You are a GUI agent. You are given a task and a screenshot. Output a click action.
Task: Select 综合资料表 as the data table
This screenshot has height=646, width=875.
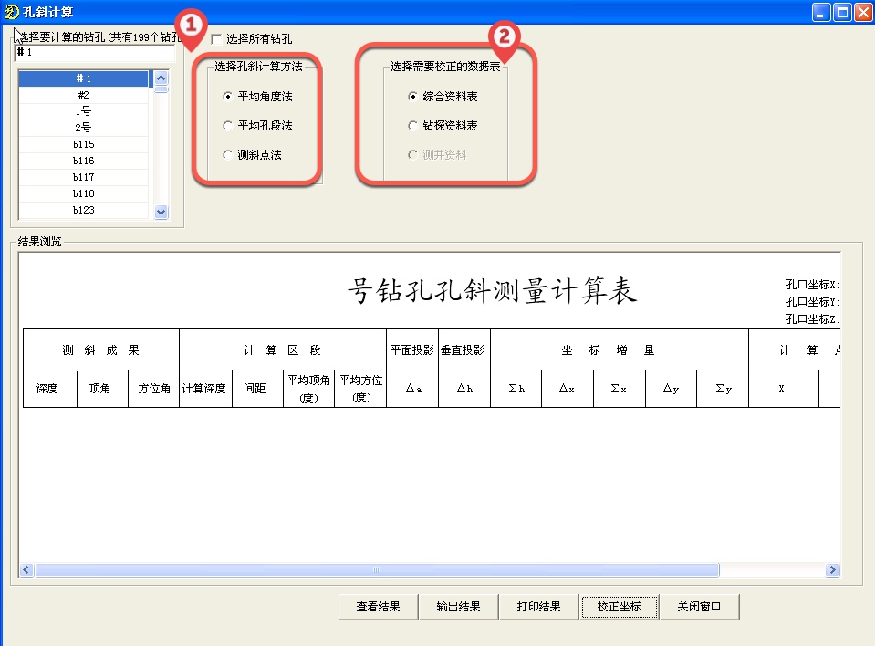(413, 96)
